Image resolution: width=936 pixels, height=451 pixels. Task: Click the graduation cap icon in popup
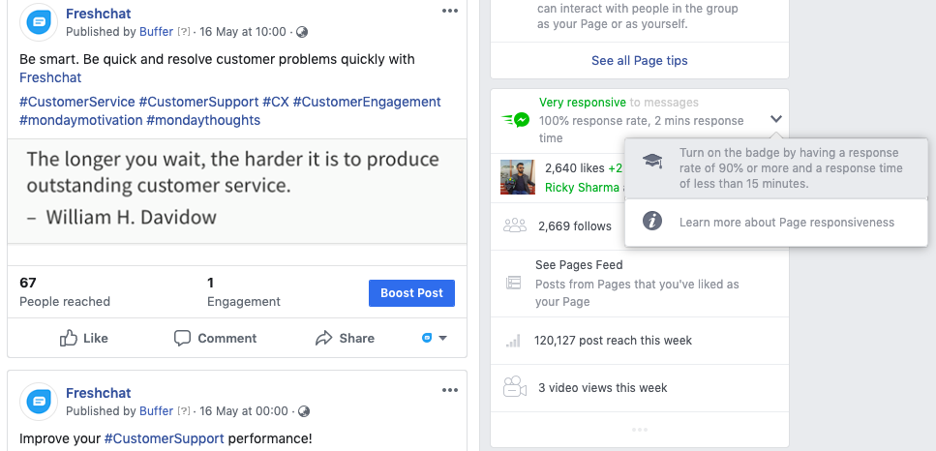pos(652,161)
